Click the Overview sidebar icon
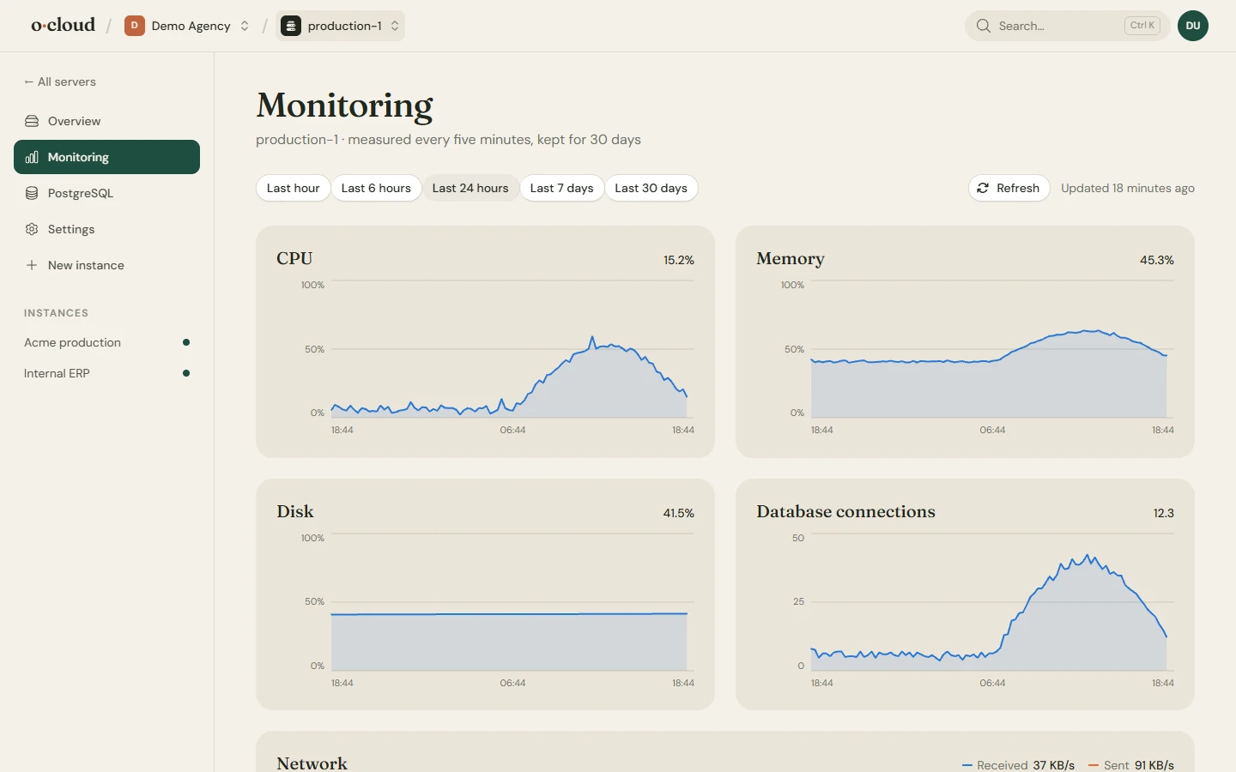The image size is (1236, 772). tap(32, 121)
